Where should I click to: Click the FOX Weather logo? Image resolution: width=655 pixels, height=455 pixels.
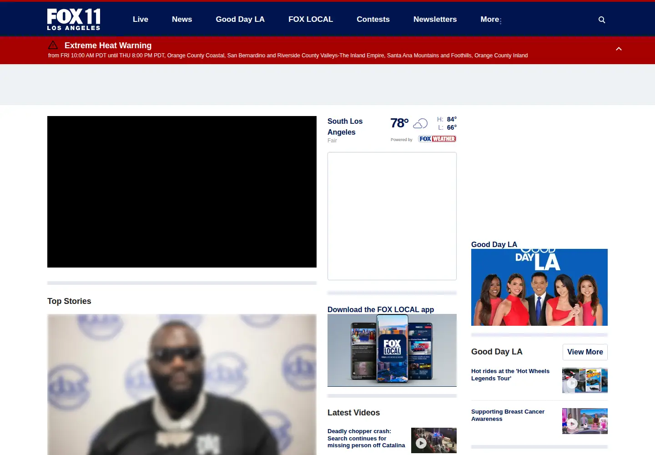point(437,139)
